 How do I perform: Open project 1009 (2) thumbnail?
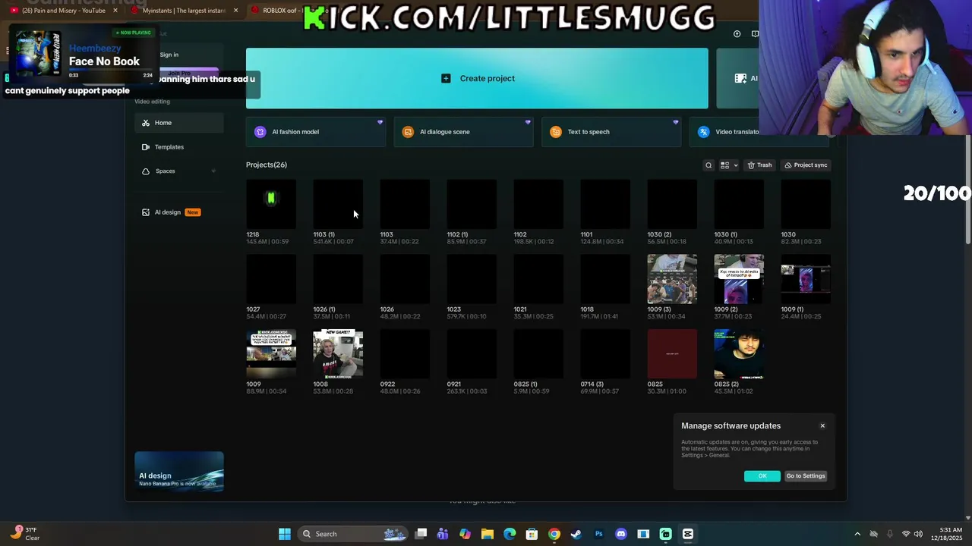click(x=739, y=279)
